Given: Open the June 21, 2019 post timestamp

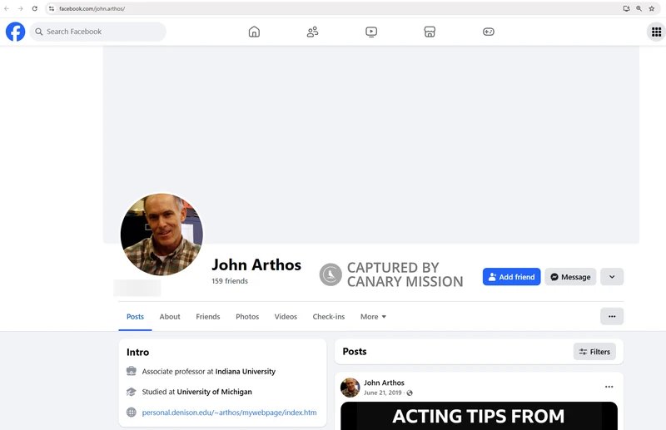Looking at the screenshot, I should 382,393.
